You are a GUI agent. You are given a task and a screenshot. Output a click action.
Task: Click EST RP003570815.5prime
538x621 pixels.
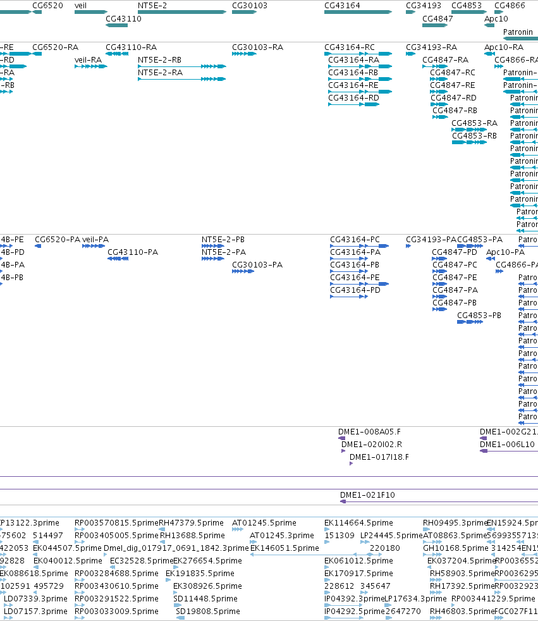116,523
